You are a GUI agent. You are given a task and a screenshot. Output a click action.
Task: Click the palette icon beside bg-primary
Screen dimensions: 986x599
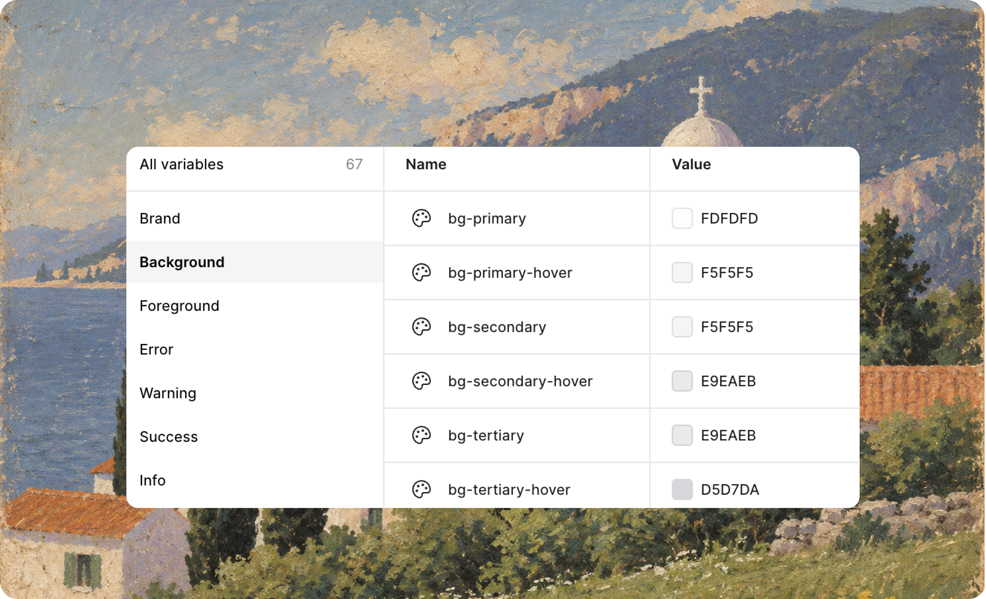click(421, 218)
